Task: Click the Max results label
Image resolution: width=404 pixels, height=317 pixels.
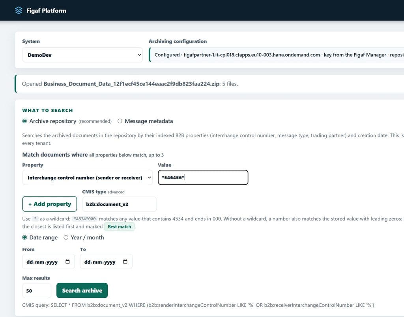Action: [36, 278]
